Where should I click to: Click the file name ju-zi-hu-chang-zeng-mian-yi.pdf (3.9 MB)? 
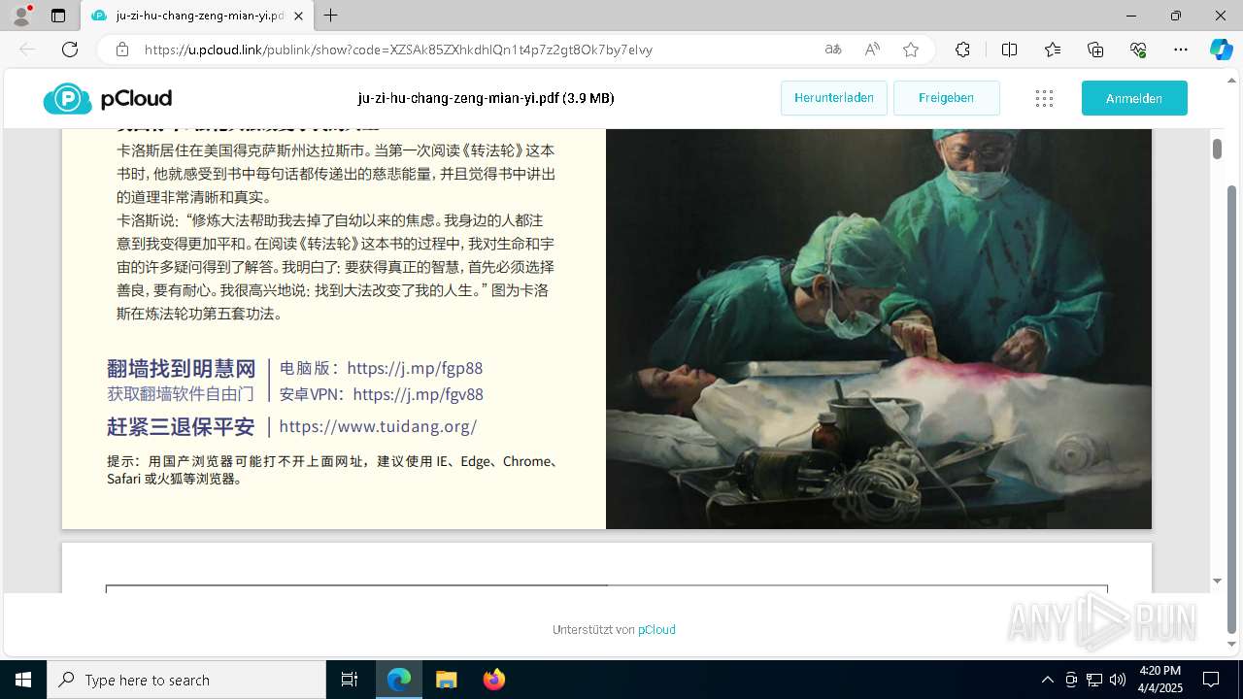point(486,98)
